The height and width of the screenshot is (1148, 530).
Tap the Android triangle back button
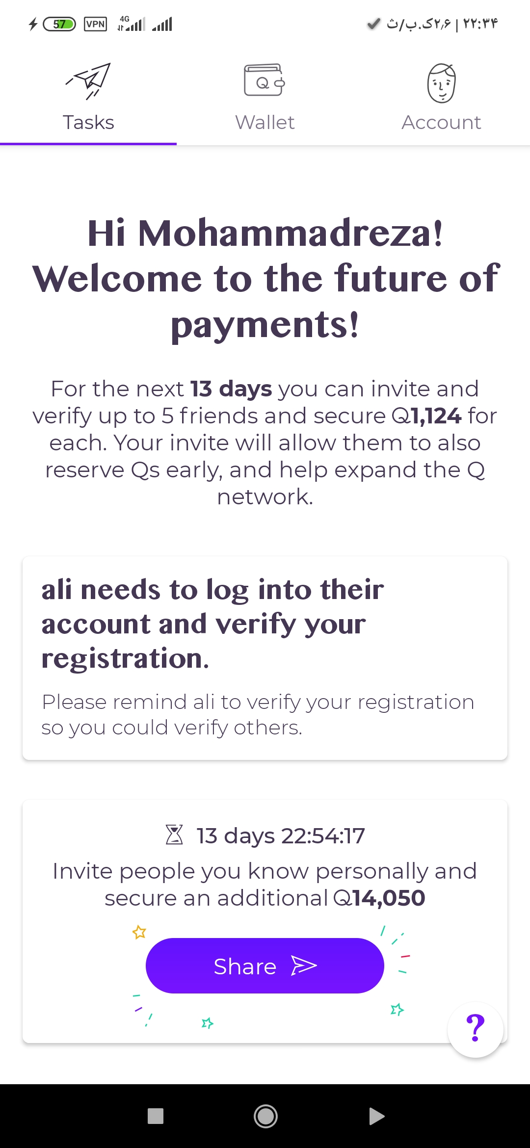point(376,1116)
